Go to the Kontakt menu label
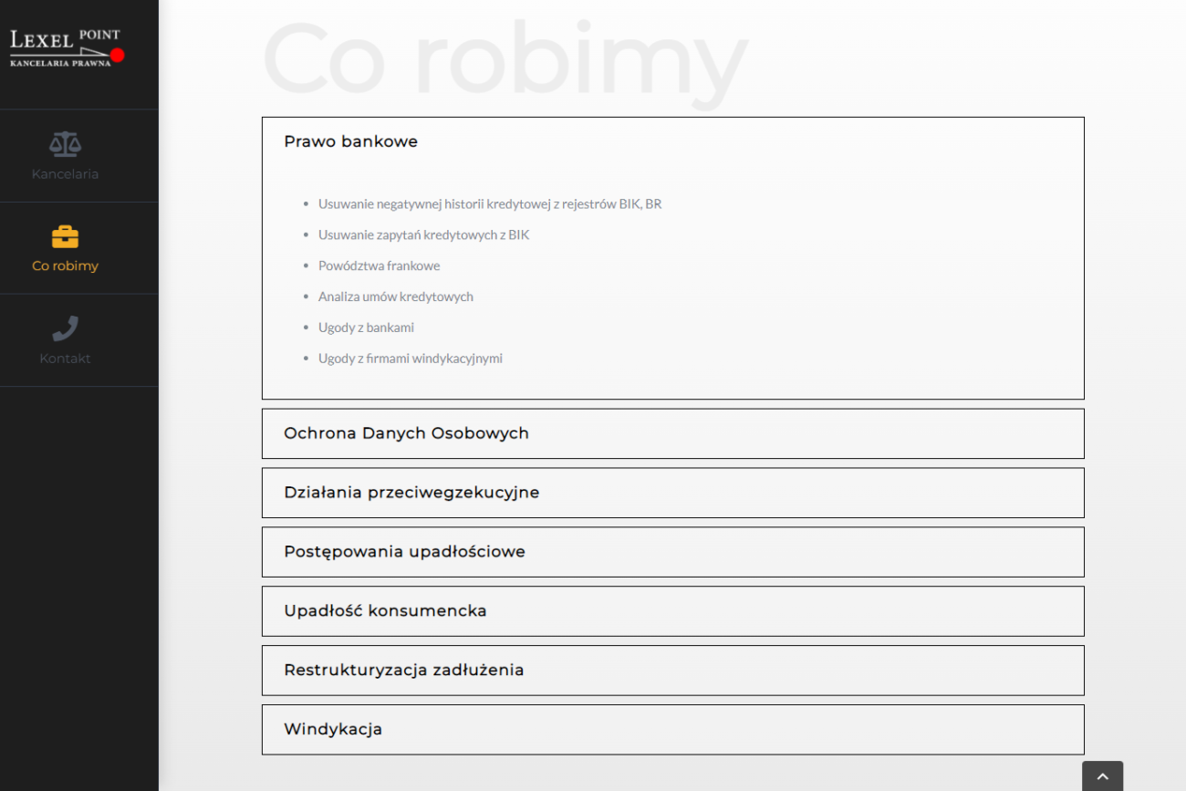The height and width of the screenshot is (791, 1186). (x=65, y=359)
